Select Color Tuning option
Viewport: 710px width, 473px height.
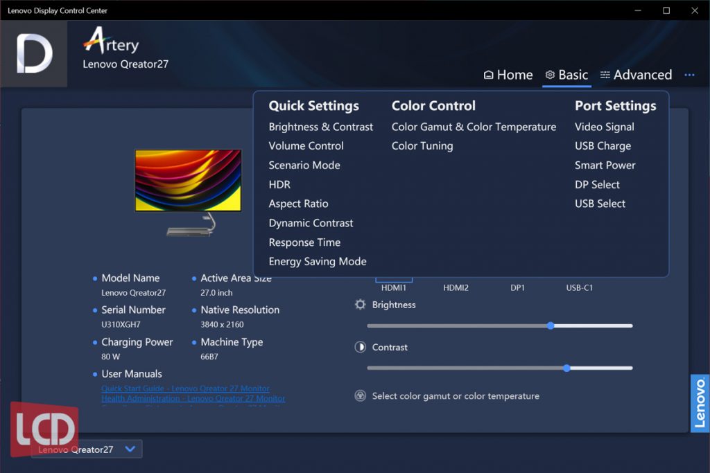[422, 146]
